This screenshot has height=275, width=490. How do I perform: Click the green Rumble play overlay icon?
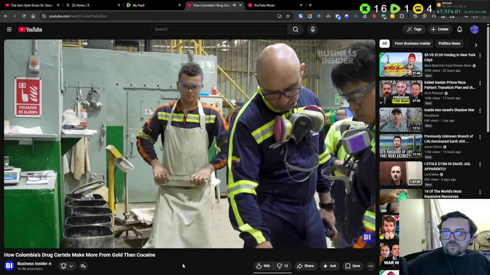pyautogui.click(x=395, y=8)
